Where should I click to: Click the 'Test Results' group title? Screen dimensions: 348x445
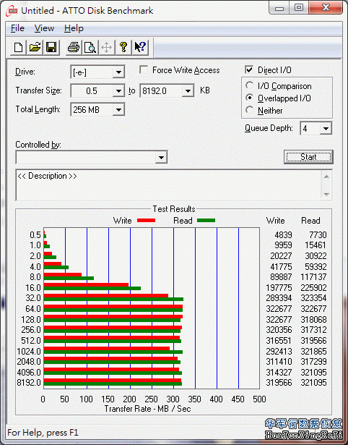(x=174, y=209)
